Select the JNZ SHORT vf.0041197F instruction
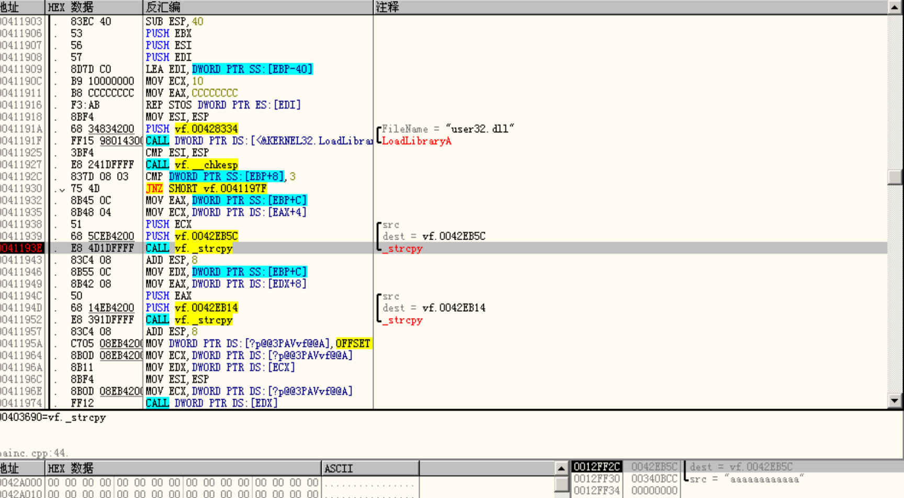Image resolution: width=904 pixels, height=498 pixels. (206, 188)
